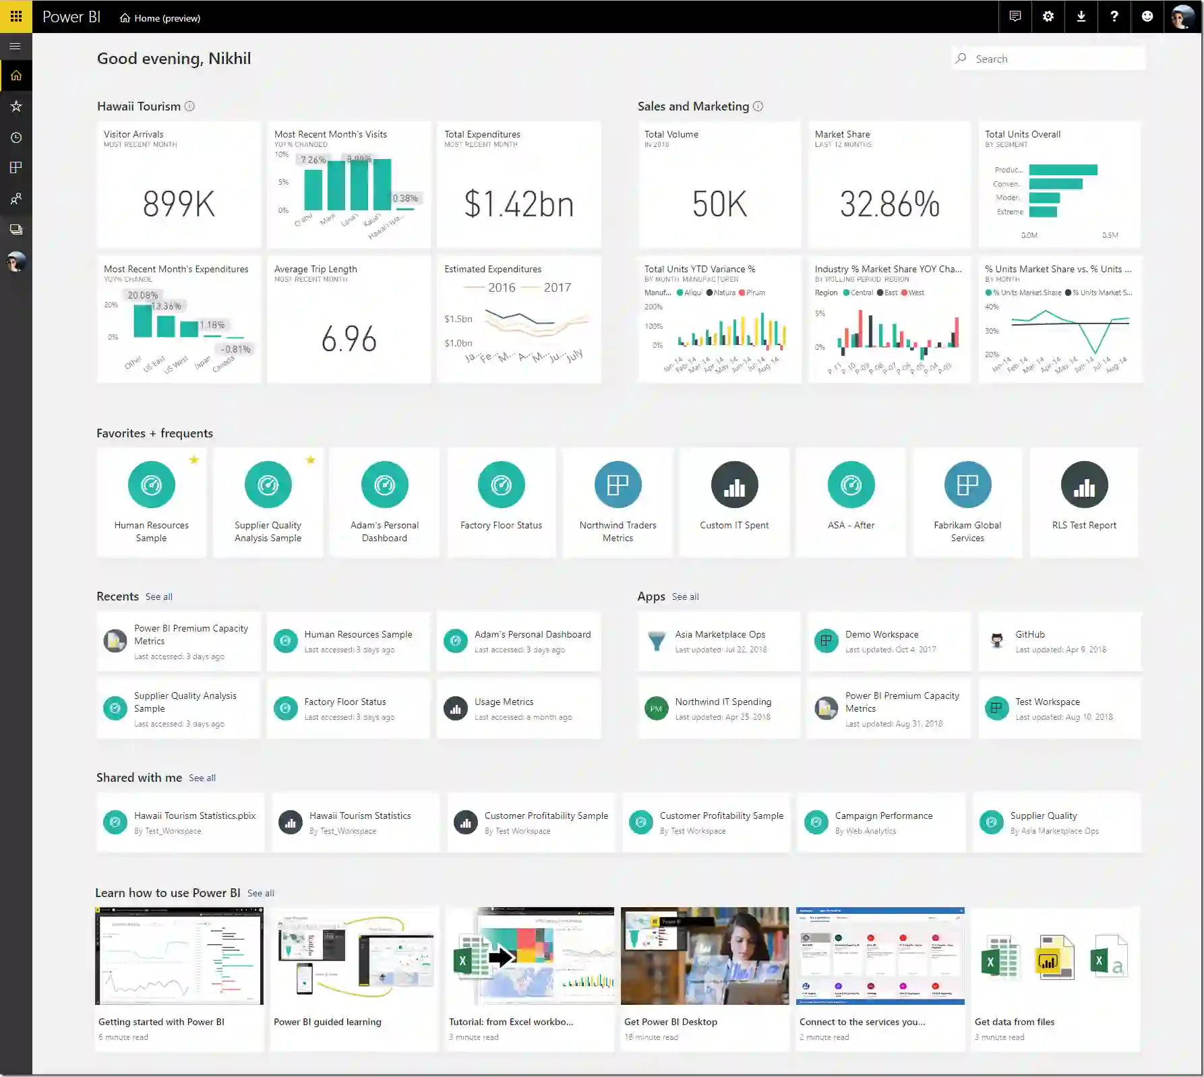The height and width of the screenshot is (1077, 1204).
Task: Open Workspaces icon in the sidebar
Action: click(16, 230)
